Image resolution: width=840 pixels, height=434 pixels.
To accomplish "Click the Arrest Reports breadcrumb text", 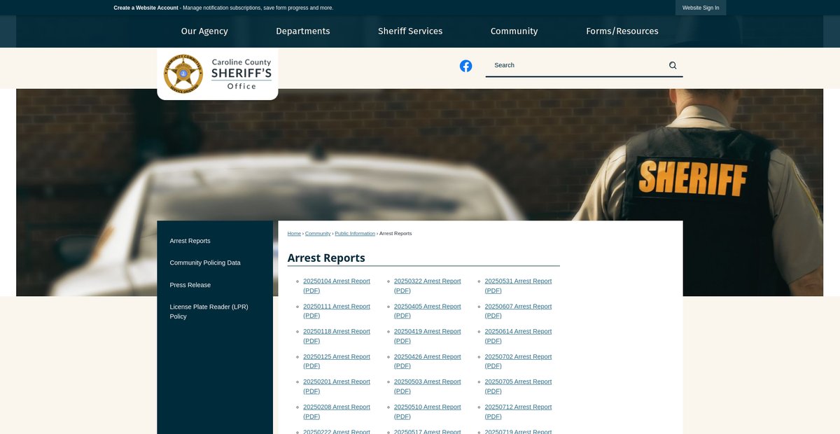I will [395, 233].
